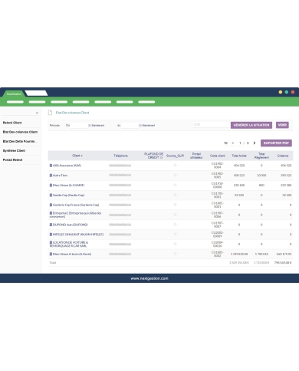Click the building icon for Gardie Cap
This screenshot has height=371, width=299.
(x=51, y=195)
